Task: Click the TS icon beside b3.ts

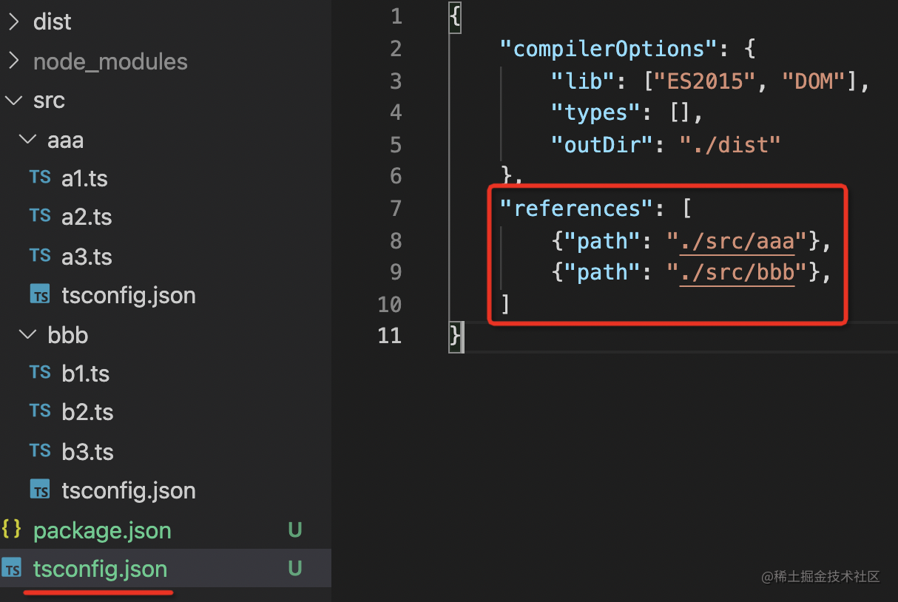Action: [x=40, y=450]
